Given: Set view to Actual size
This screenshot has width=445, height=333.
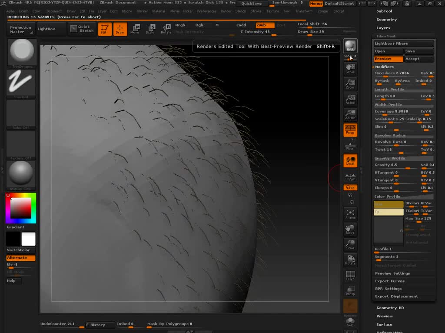Looking at the screenshot, I should pos(350,99).
